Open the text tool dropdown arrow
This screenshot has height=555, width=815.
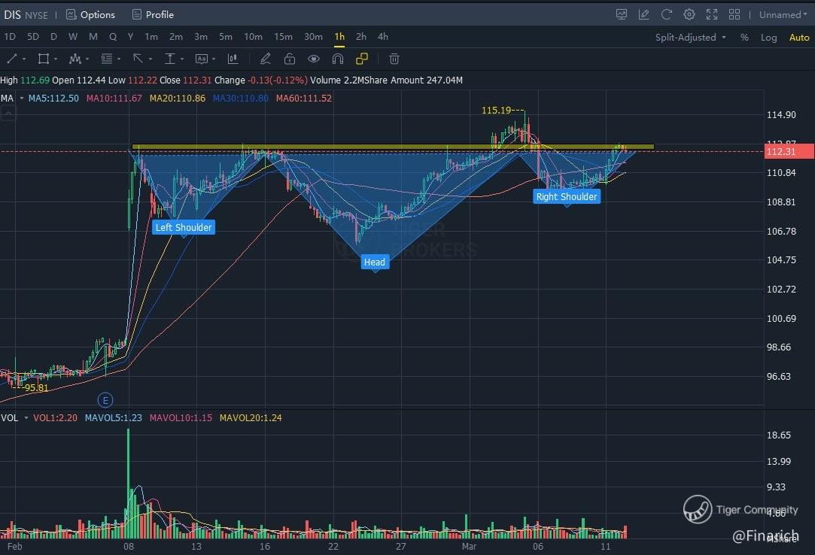(x=214, y=59)
